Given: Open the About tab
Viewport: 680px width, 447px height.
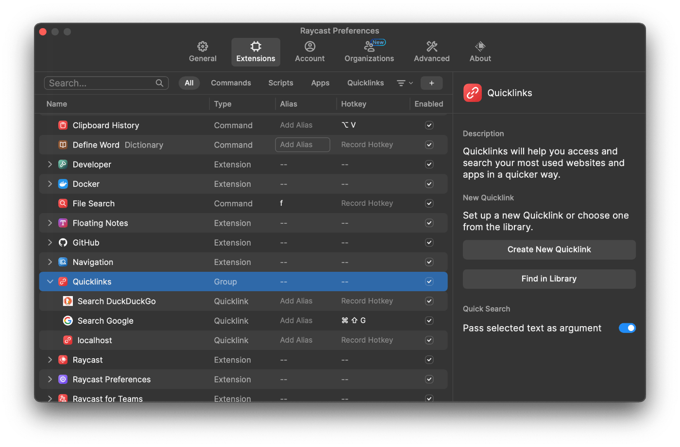Looking at the screenshot, I should click(480, 52).
